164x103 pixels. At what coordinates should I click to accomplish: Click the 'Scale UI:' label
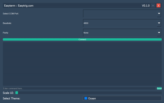click(8, 93)
